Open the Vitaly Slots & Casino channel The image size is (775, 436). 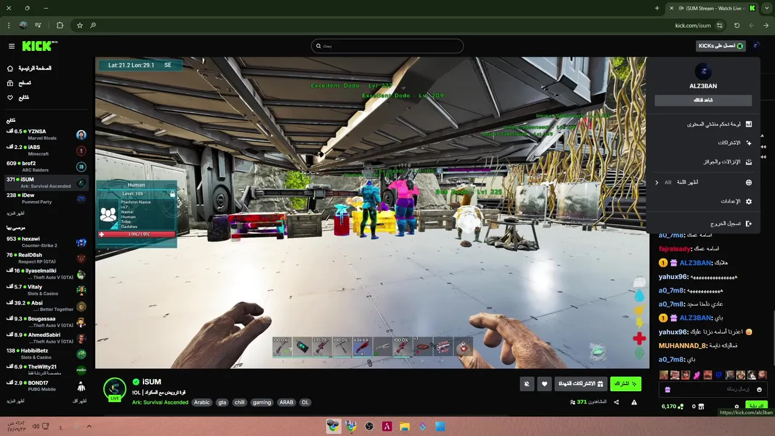click(46, 290)
